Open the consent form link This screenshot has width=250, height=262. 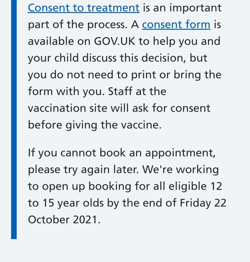pos(176,24)
